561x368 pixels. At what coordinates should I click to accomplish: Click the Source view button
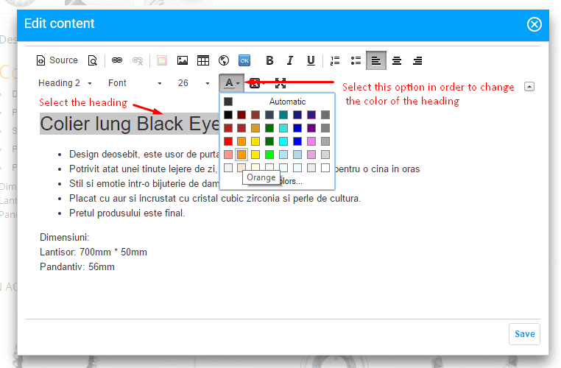click(x=58, y=60)
